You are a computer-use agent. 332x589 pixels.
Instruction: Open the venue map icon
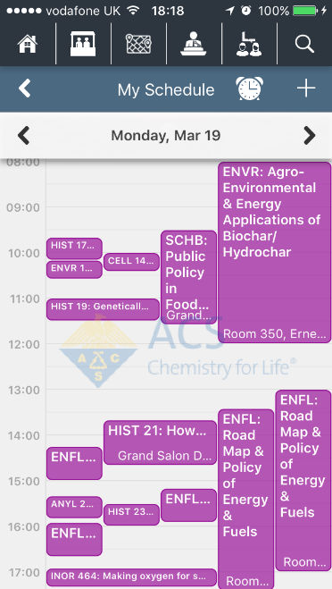point(138,45)
